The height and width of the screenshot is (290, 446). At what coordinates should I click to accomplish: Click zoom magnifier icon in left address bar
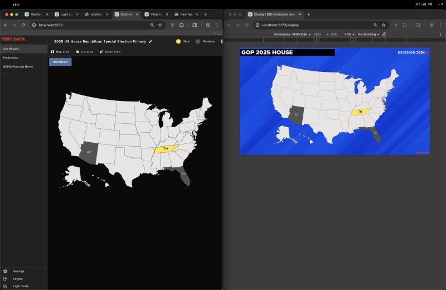tap(152, 25)
